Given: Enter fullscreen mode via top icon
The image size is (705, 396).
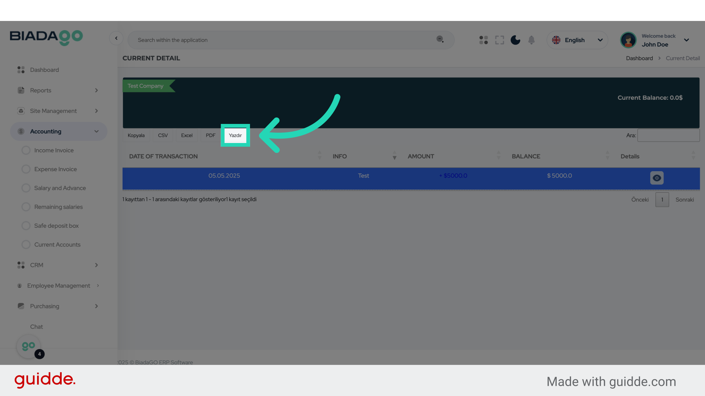Looking at the screenshot, I should click(x=499, y=40).
